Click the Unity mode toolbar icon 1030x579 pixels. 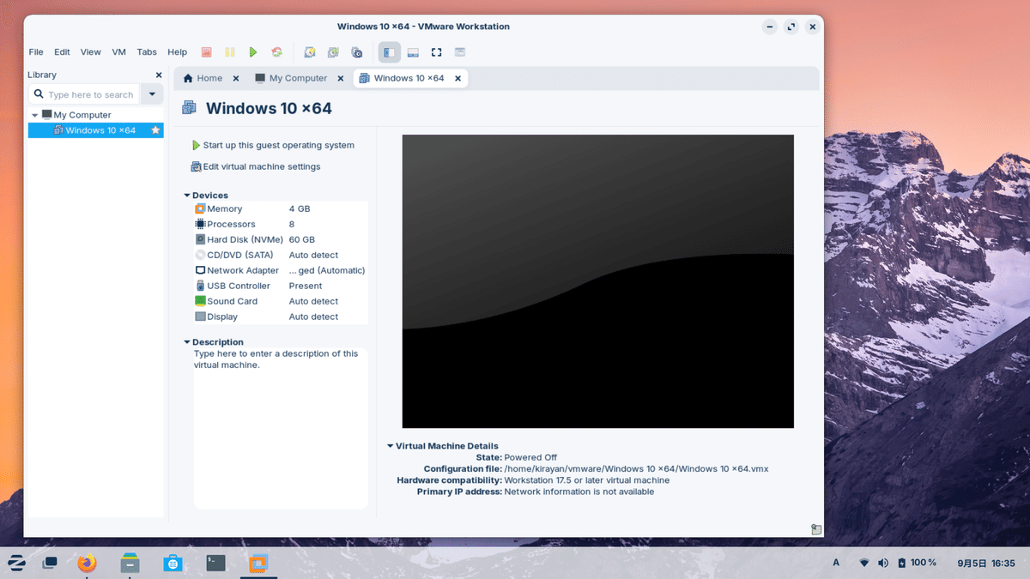coord(460,52)
